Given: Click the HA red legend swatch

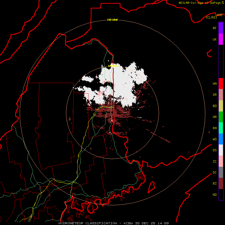Looking at the screenshot, I should 221,83.
